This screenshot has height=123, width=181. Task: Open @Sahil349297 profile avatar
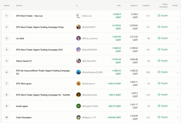click(x=79, y=27)
